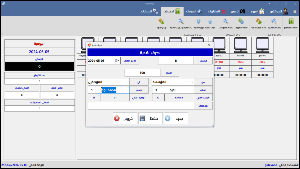
Task: Switch to the 'المبيعات' tab
Action: pyautogui.click(x=196, y=11)
